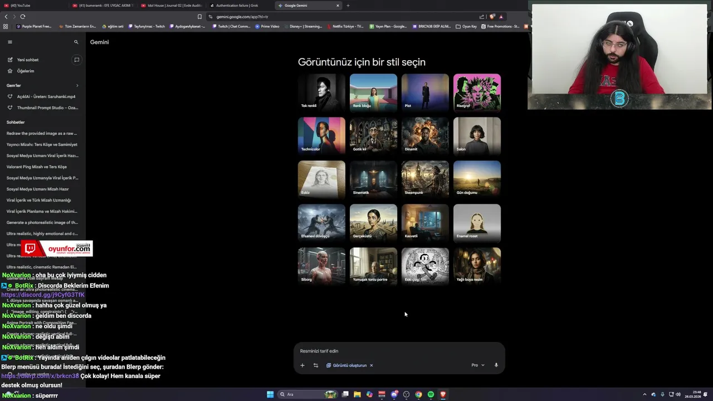Open the AçıklAI gem in sidebar

[42, 96]
